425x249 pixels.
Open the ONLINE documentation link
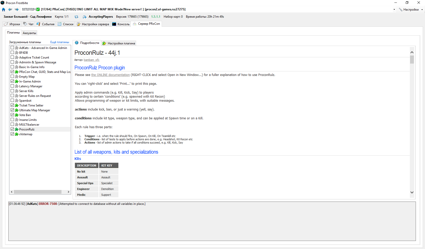[111, 75]
